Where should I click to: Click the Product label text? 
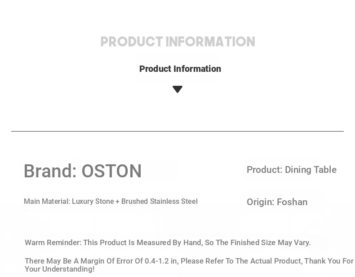point(264,170)
